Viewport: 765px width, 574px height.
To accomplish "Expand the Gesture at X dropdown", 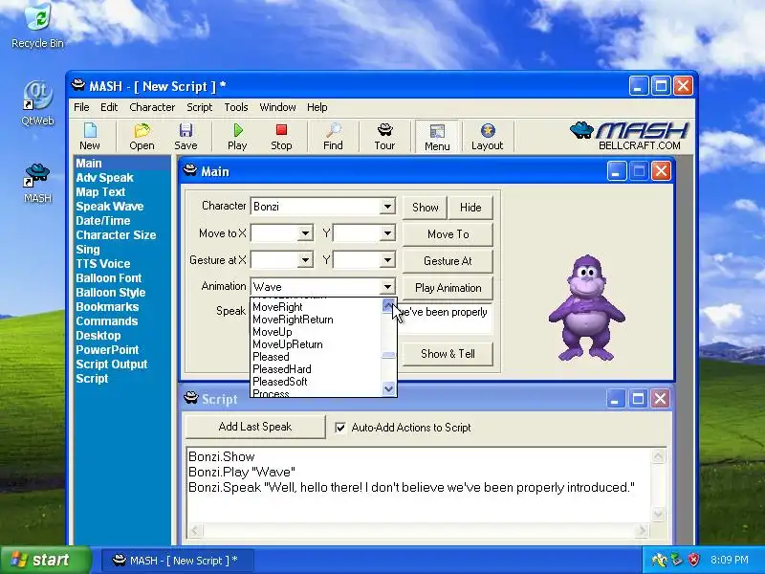I will click(x=305, y=260).
